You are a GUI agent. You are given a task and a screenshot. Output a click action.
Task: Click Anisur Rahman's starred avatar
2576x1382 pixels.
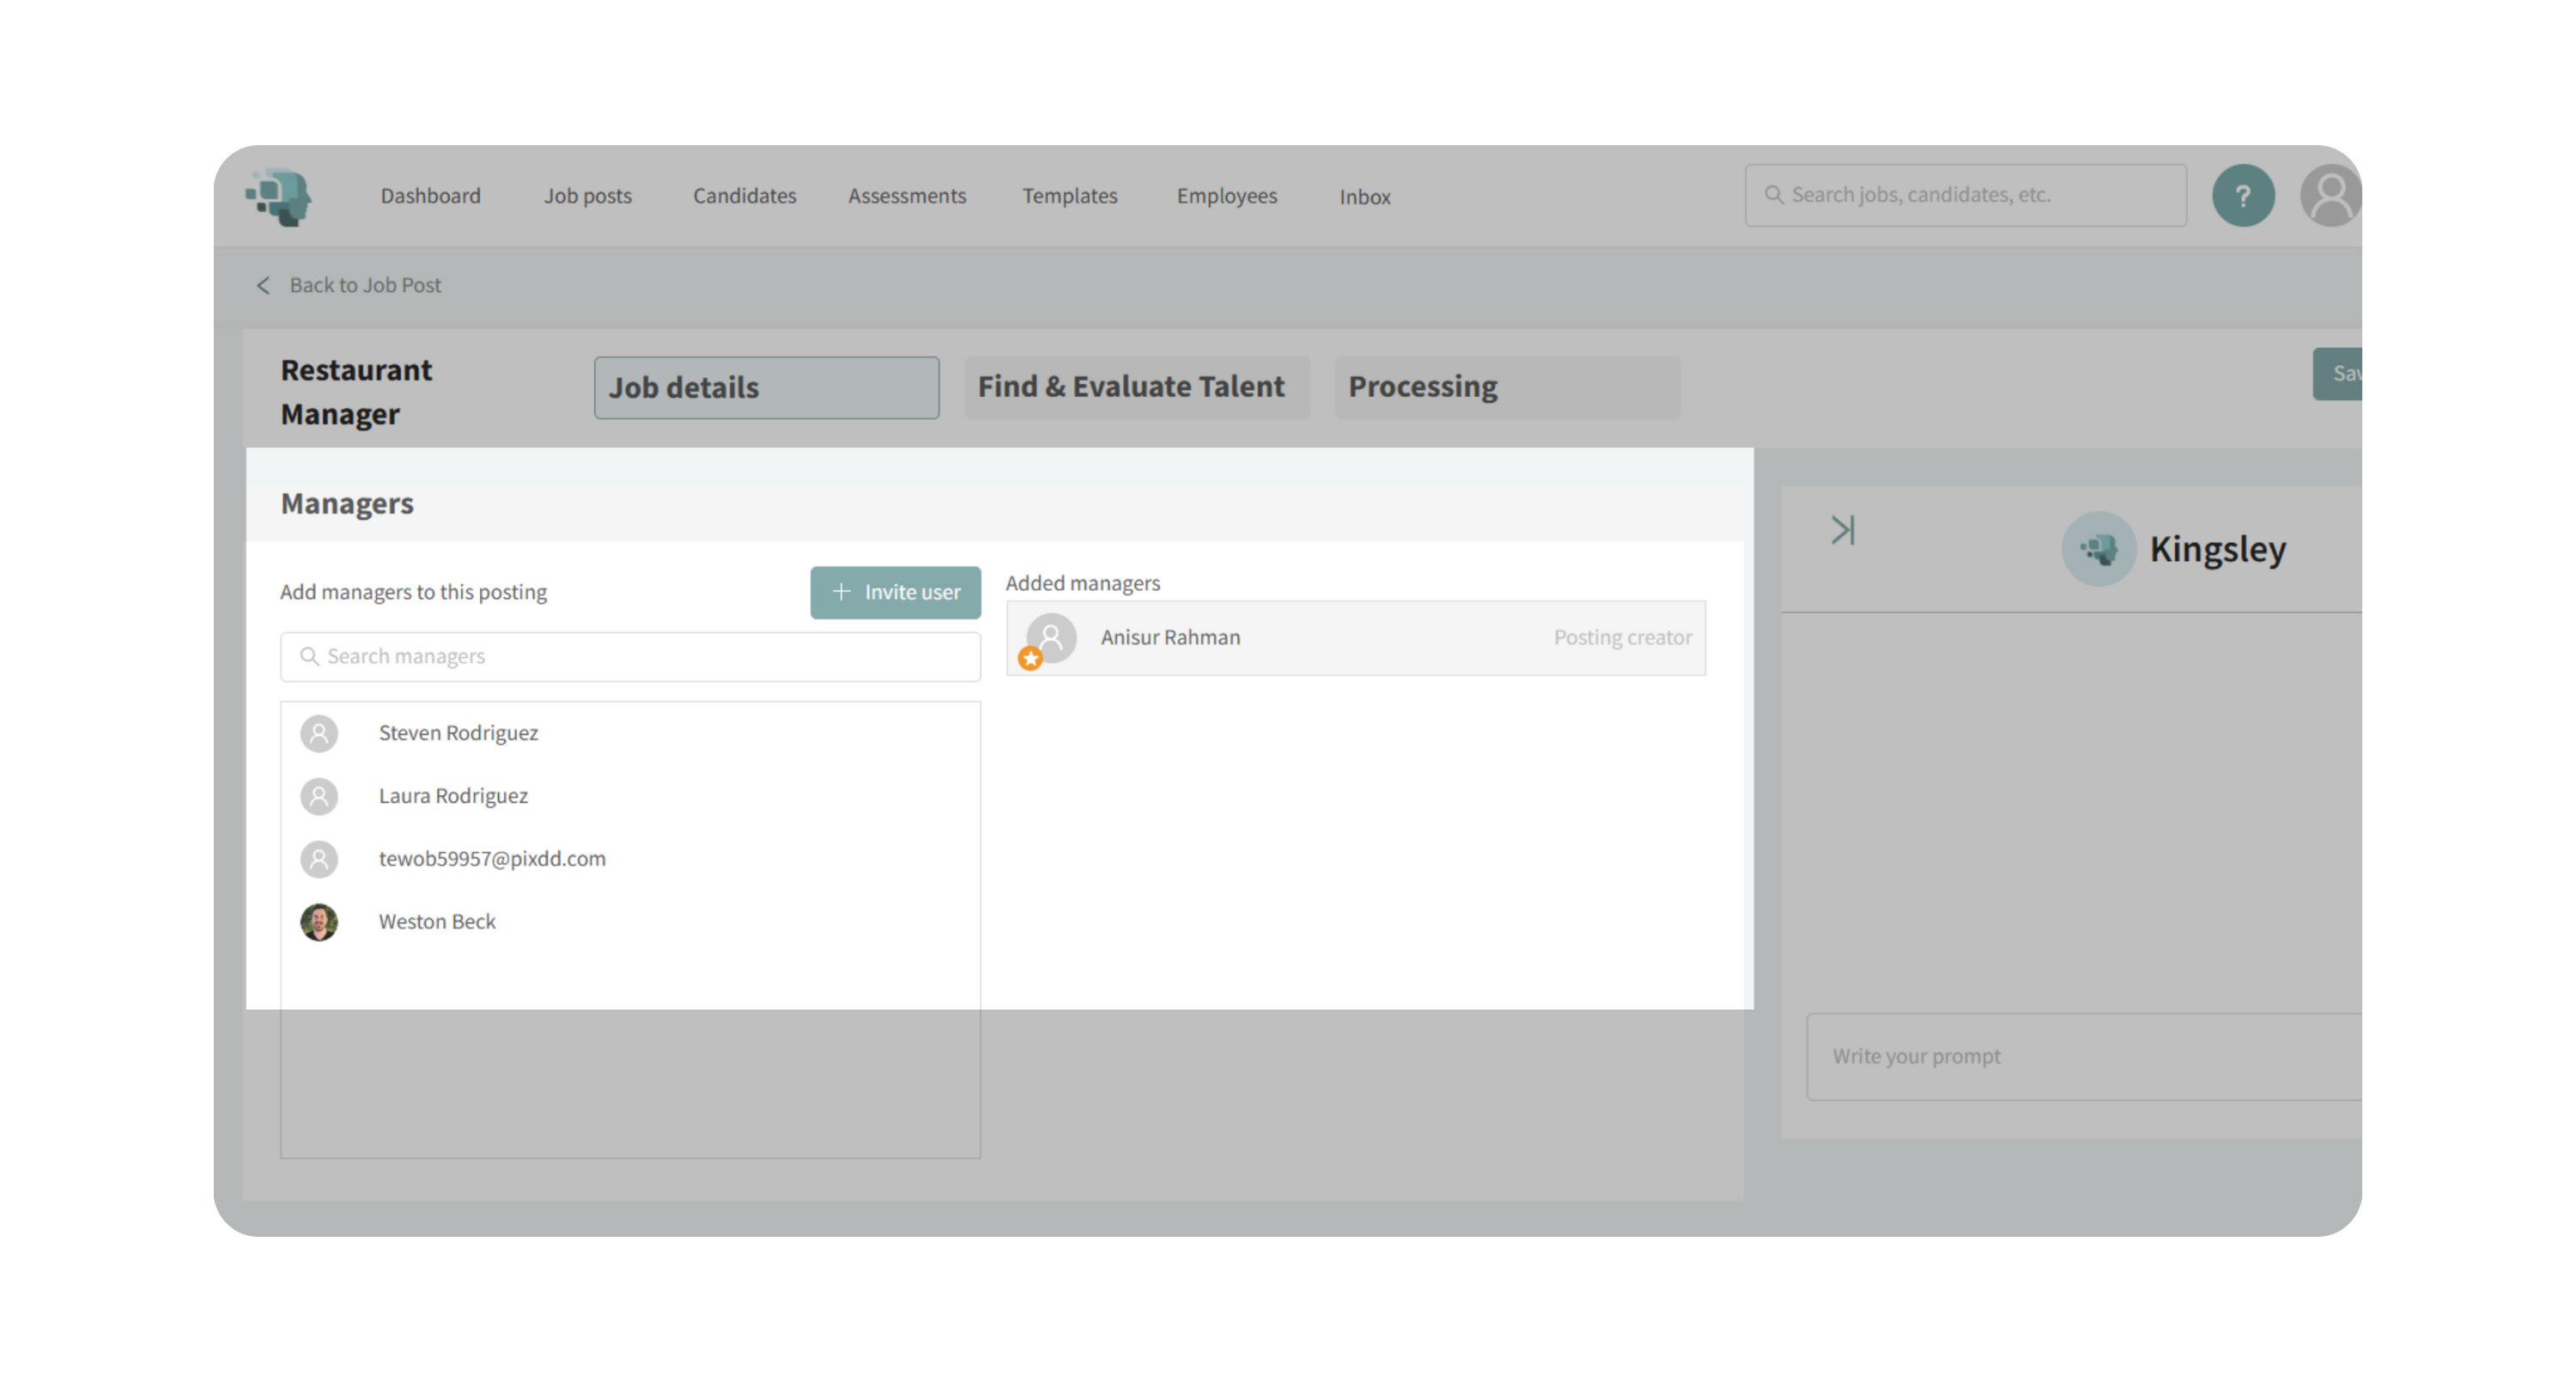(x=1049, y=638)
